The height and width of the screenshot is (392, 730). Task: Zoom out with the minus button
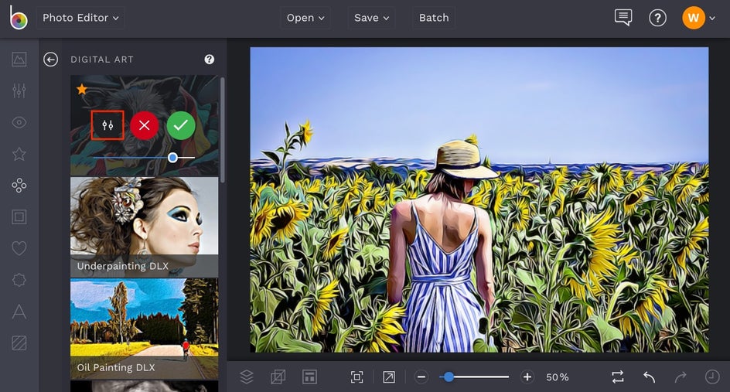[421, 377]
